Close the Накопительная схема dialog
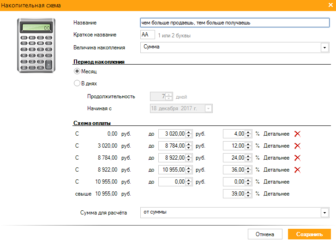This screenshot has width=336, height=244. click(330, 5)
